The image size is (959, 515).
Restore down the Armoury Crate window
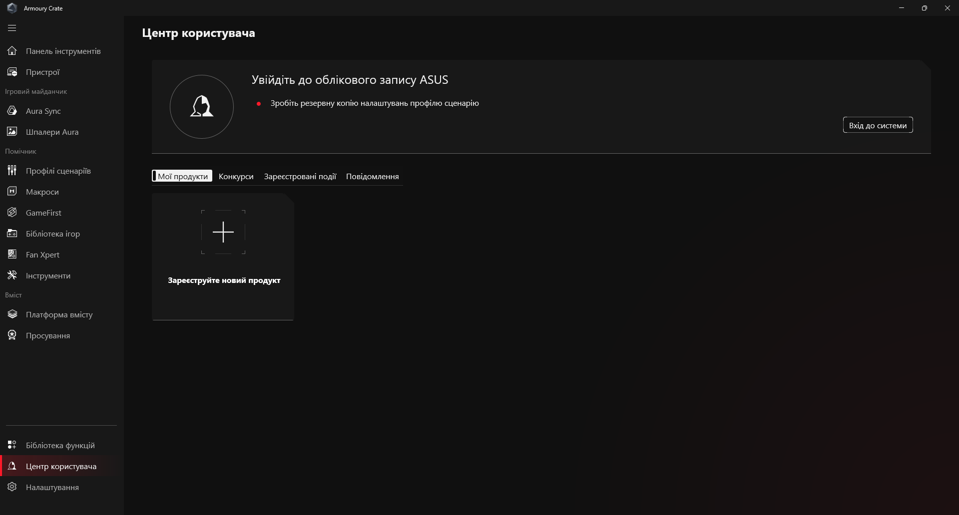(925, 8)
